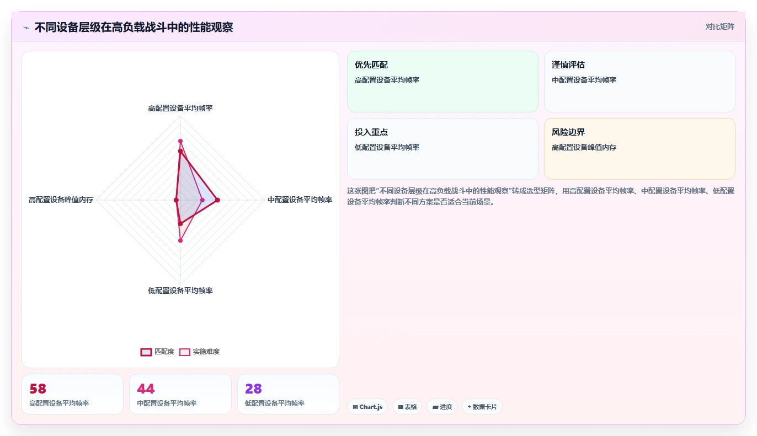Click the 对比矩阵 label in the header
The image size is (757, 436).
720,26
